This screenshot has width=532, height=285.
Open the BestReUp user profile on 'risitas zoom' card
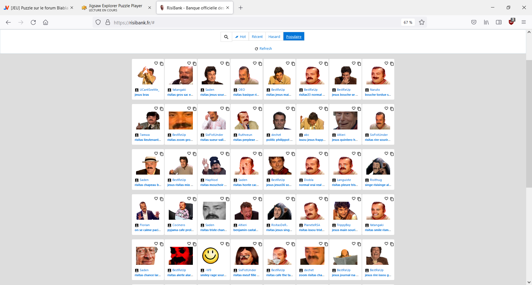pyautogui.click(x=179, y=135)
